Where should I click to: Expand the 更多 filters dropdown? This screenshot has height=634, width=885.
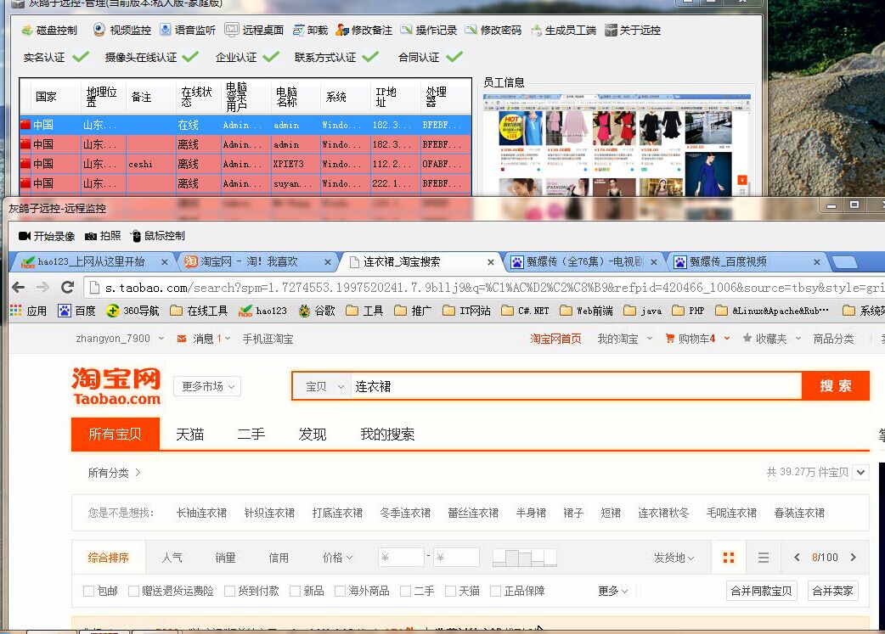[613, 591]
